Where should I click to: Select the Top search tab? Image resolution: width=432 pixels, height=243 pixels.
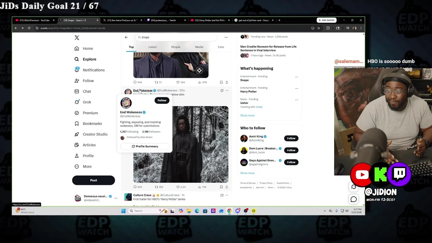click(131, 47)
